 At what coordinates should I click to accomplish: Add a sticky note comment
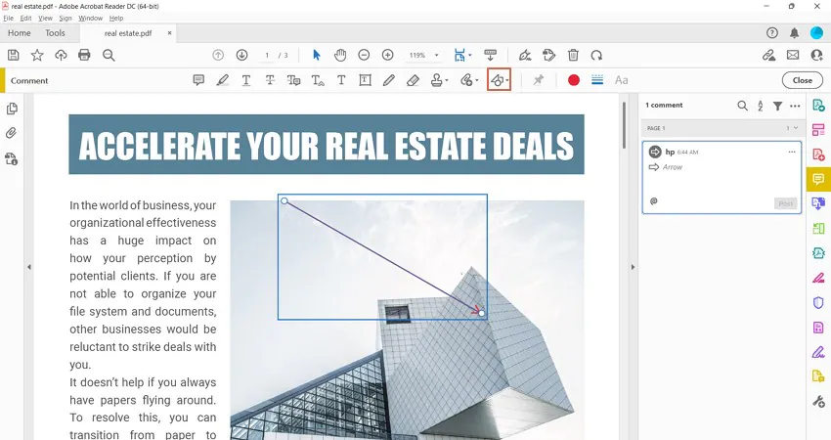pos(198,80)
